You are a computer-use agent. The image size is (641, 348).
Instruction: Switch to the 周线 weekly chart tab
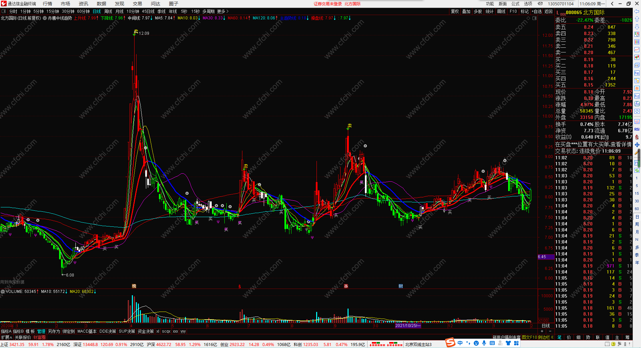click(108, 11)
